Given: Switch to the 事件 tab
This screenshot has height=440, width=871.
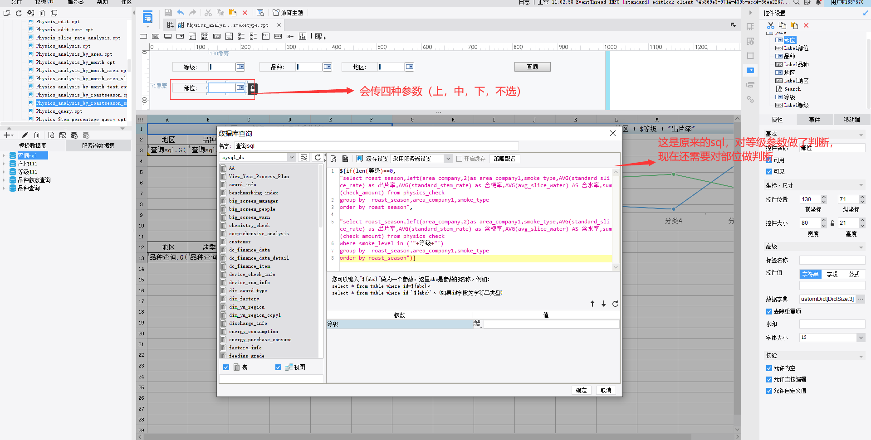Looking at the screenshot, I should point(814,120).
